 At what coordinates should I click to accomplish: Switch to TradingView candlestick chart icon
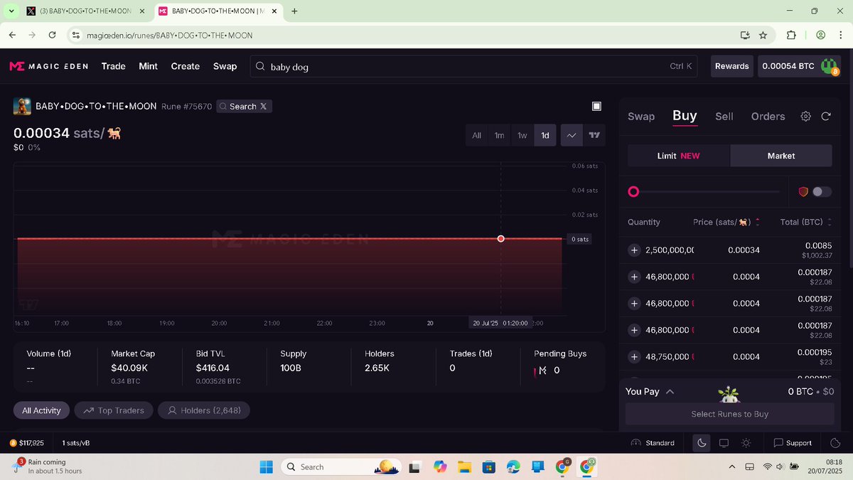click(594, 135)
